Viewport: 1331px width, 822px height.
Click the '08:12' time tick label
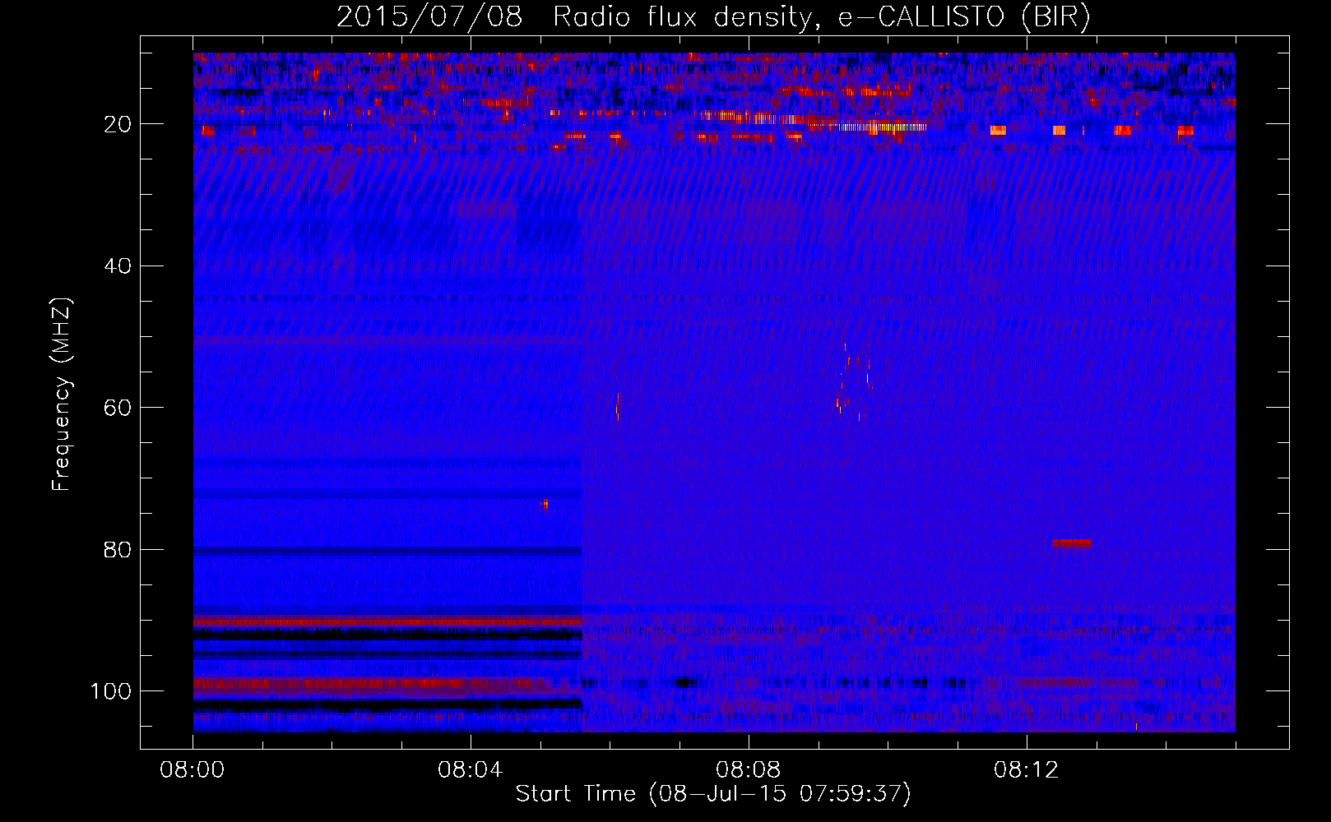click(x=1027, y=770)
